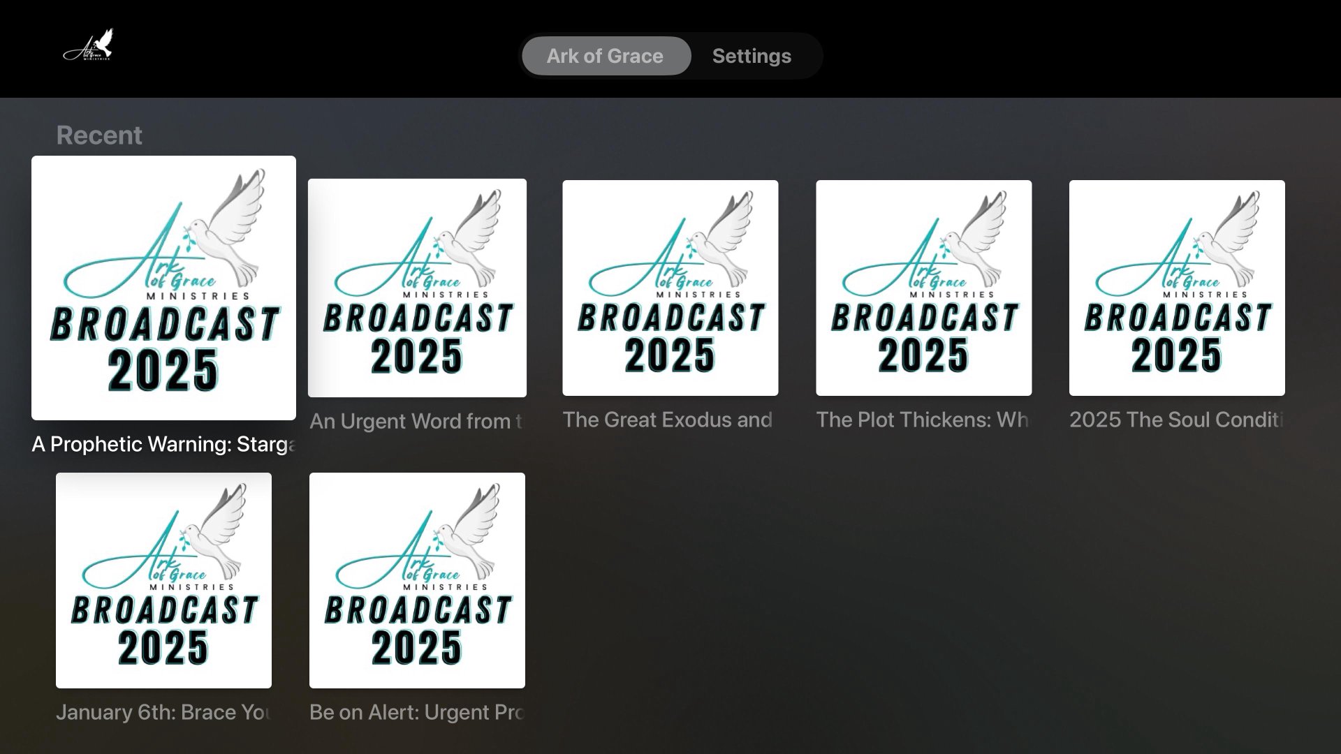This screenshot has width=1341, height=754.
Task: Click the Ark of Grace dove logo
Action: [x=89, y=45]
